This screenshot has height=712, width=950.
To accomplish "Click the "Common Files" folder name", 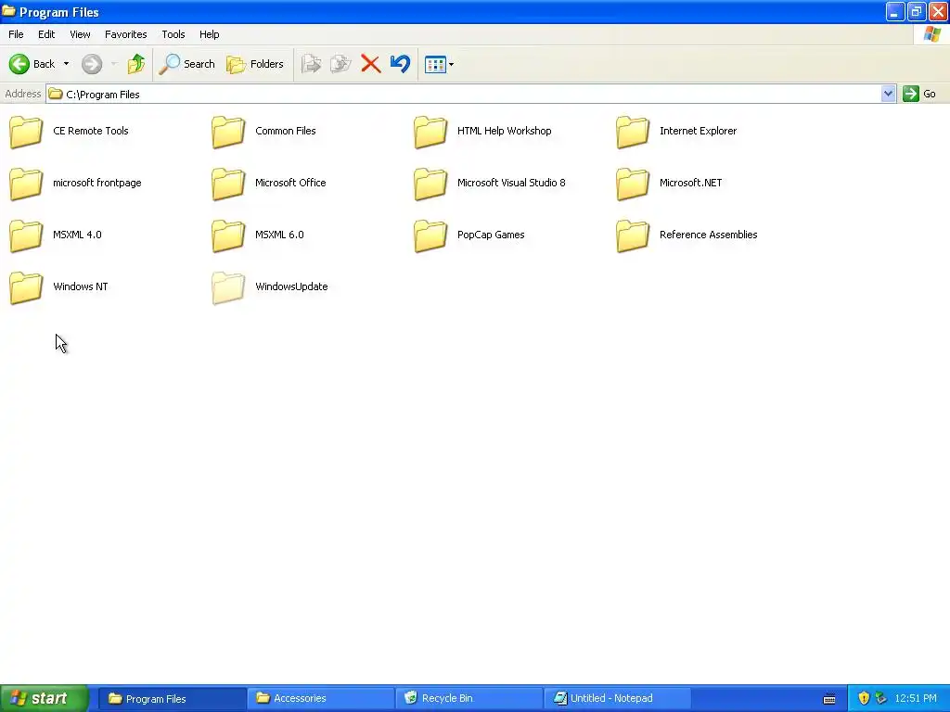I will click(x=286, y=130).
